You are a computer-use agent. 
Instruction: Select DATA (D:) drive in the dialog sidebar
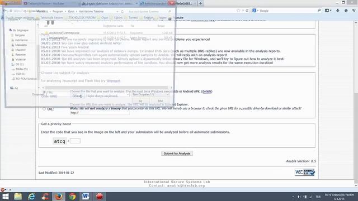tap(22, 69)
